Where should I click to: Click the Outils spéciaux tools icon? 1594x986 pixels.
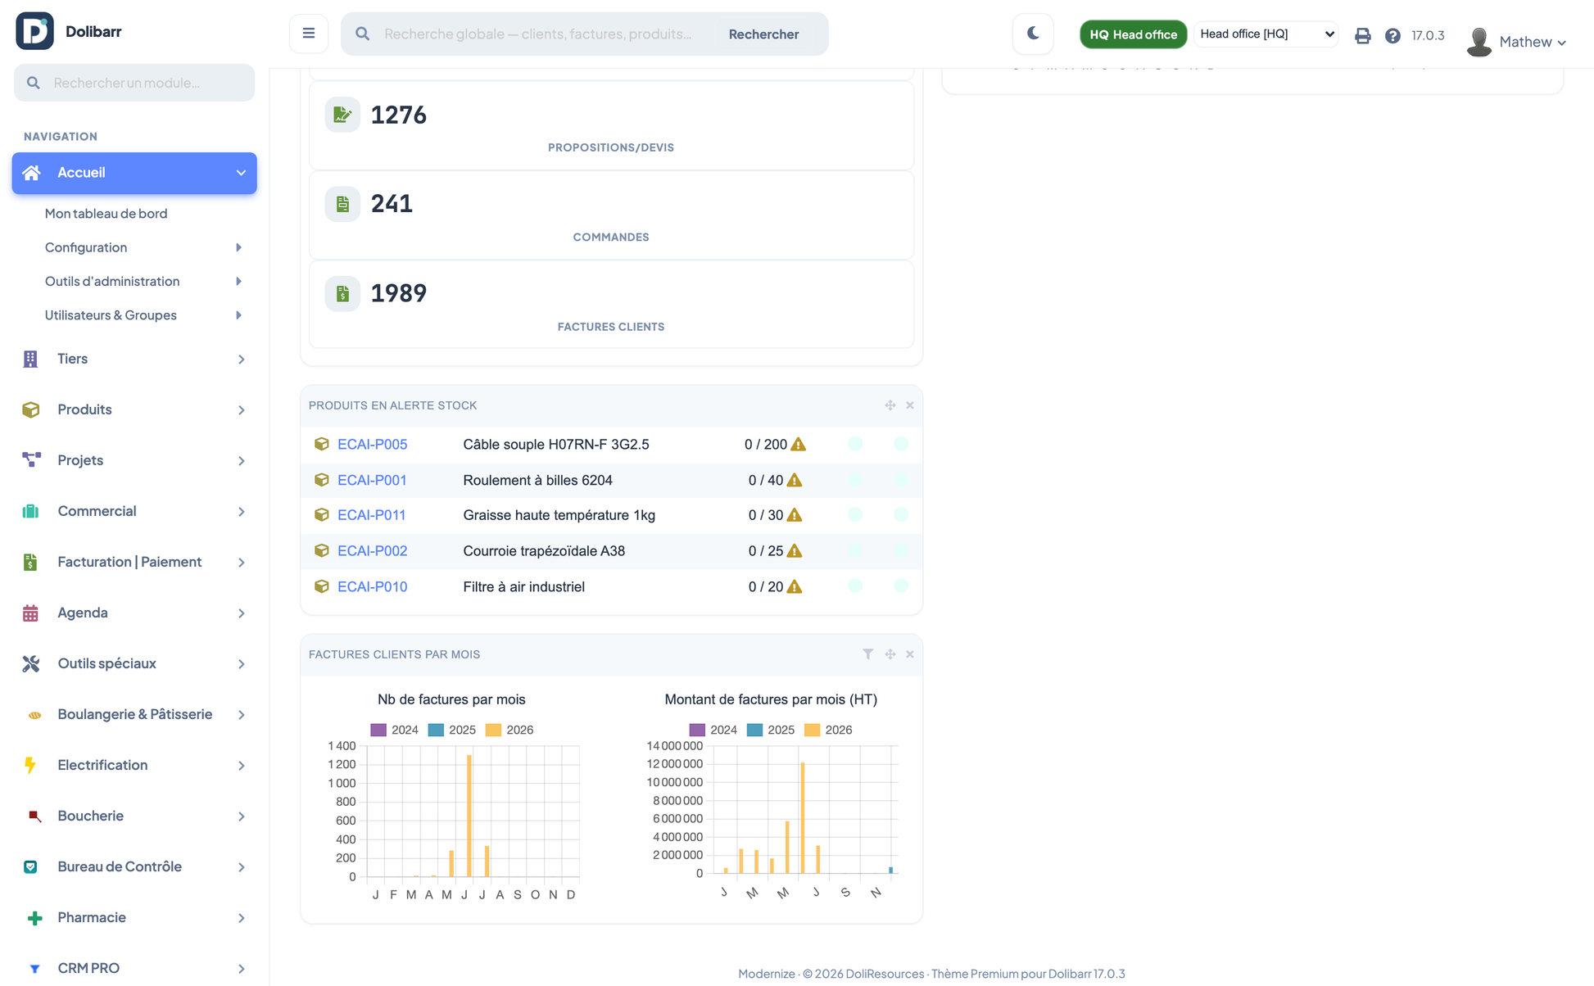pos(30,663)
